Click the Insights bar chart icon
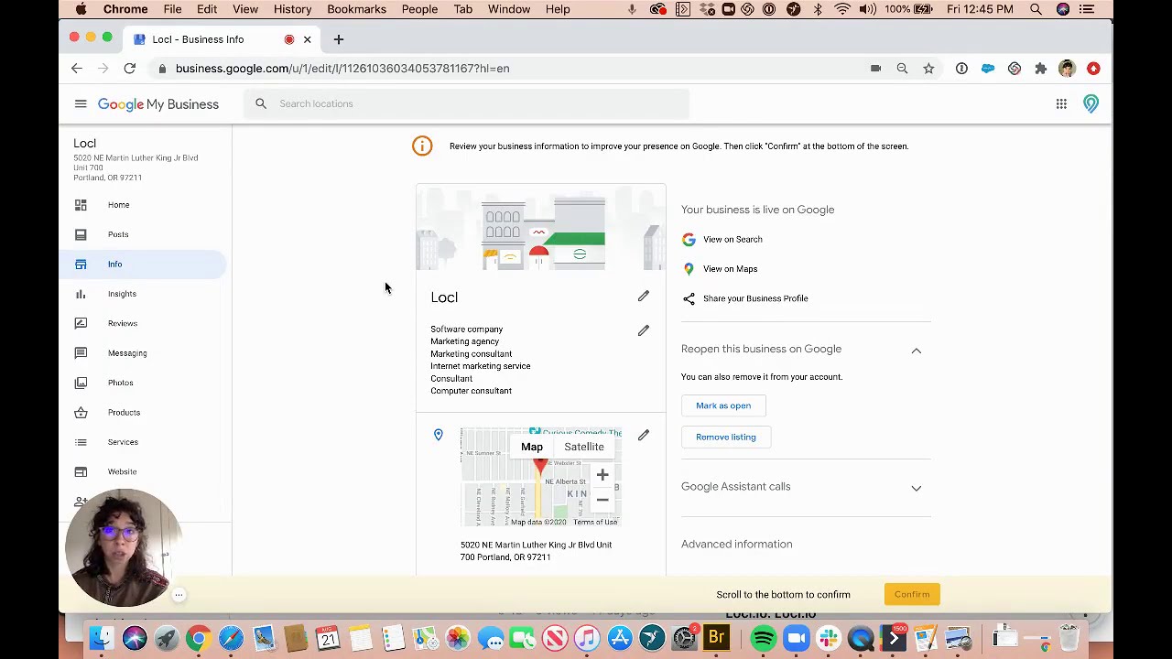The width and height of the screenshot is (1172, 659). coord(81,294)
